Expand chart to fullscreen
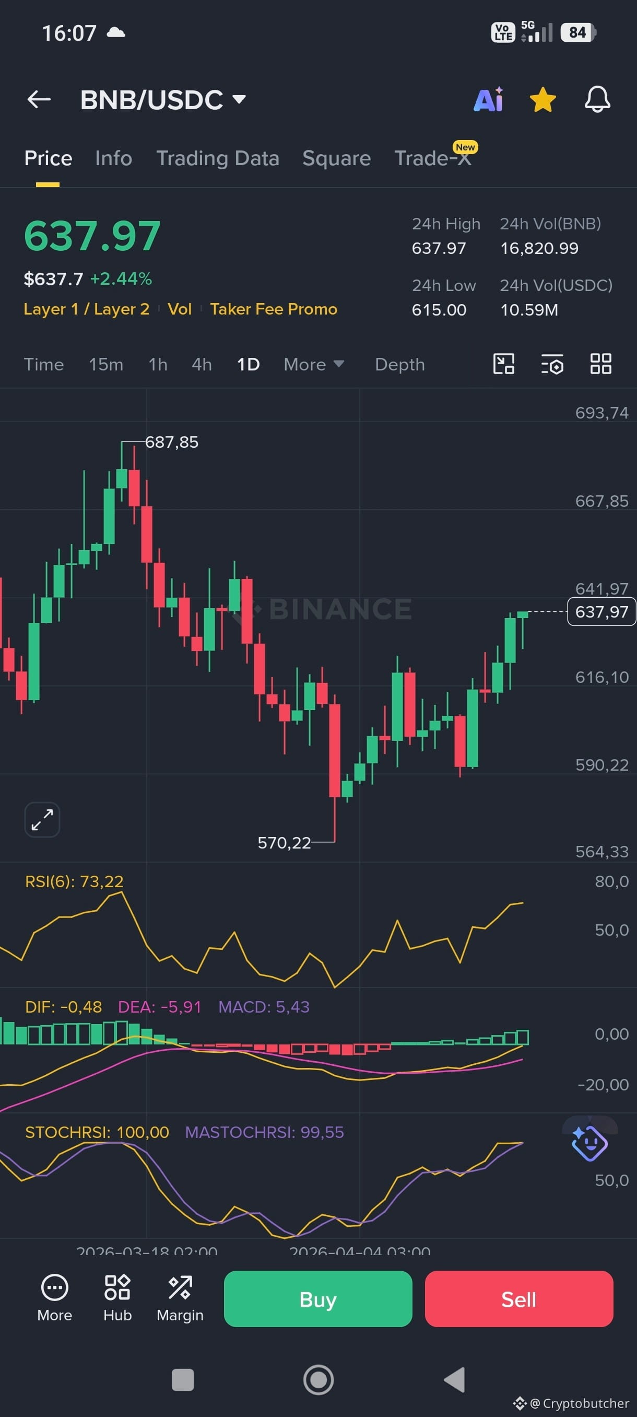637x1417 pixels. [x=42, y=820]
